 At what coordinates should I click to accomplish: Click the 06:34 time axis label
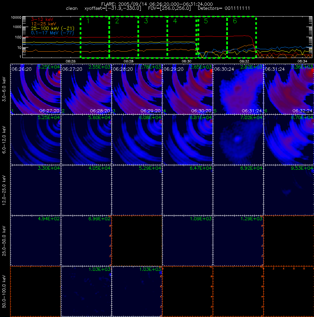point(302,61)
